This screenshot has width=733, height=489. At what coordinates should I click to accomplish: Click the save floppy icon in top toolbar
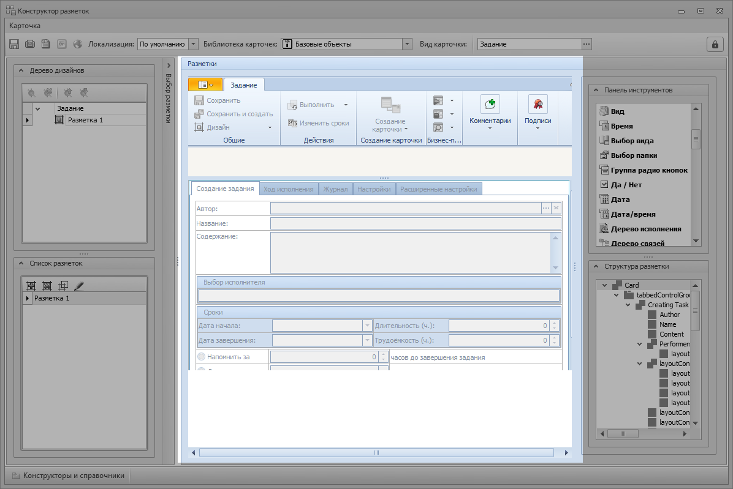tap(14, 44)
